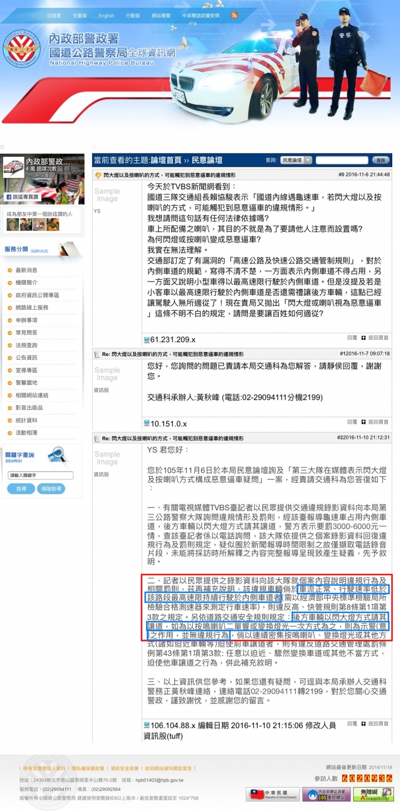
Task: Open 網路線上服務 in sidebar
Action: coord(32,308)
